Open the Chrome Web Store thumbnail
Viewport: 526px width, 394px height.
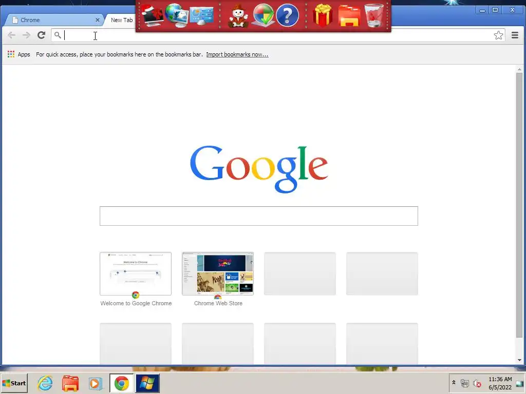pos(218,274)
